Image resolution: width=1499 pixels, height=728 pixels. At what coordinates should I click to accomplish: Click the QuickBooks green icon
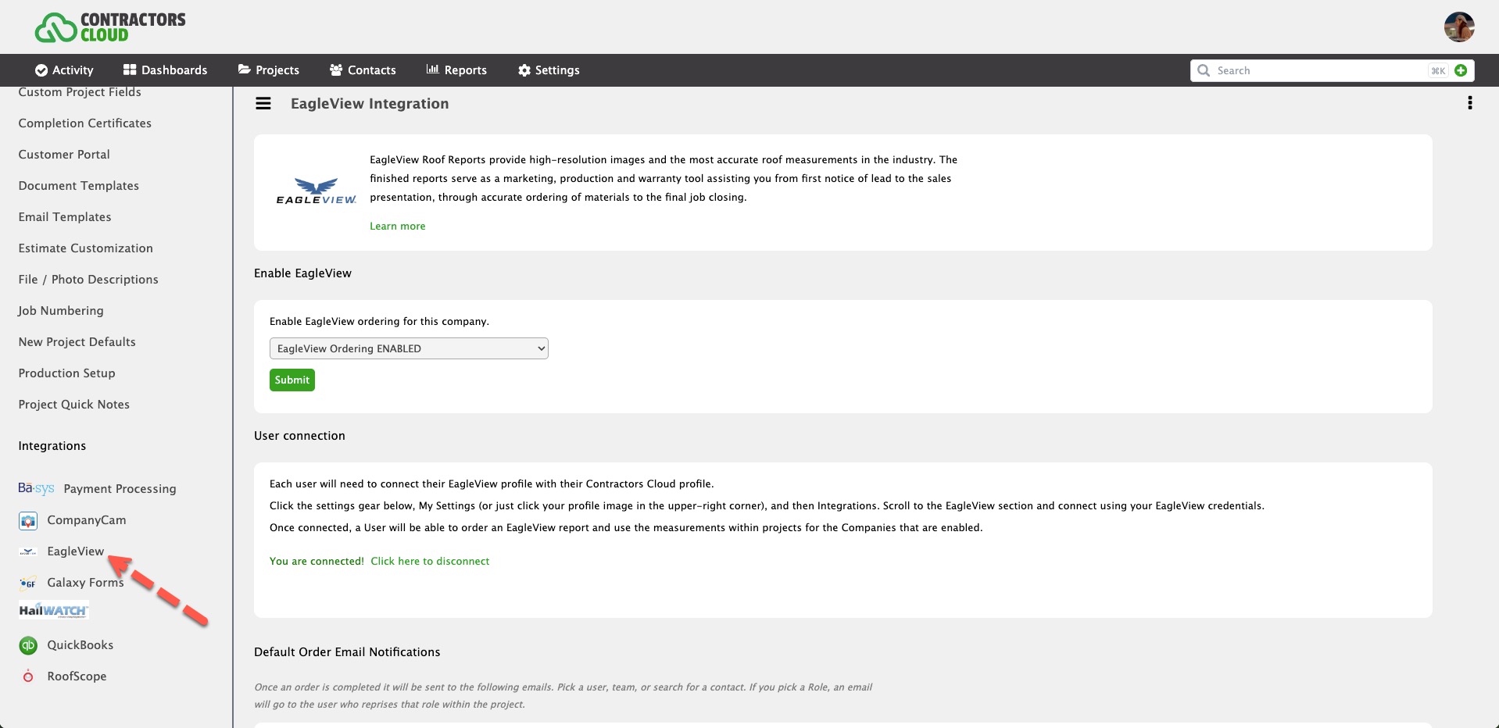28,645
